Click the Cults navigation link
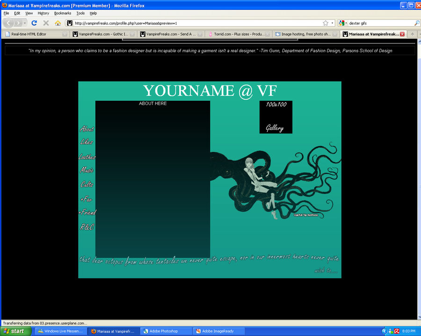This screenshot has height=336, width=421. (x=87, y=184)
